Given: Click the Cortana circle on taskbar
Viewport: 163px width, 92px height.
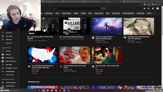Looking at the screenshot, I should (x=35, y=90).
